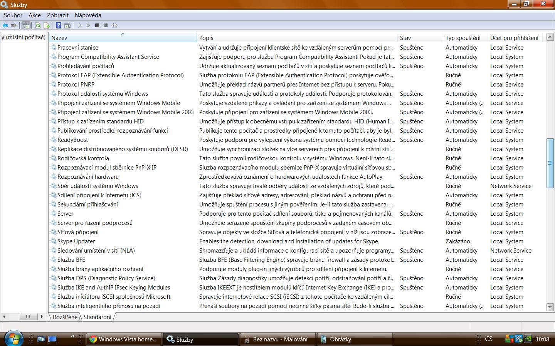The height and width of the screenshot is (346, 555).
Task: Switch to Chrome Windows Vista home taskbar button
Action: 123,339
